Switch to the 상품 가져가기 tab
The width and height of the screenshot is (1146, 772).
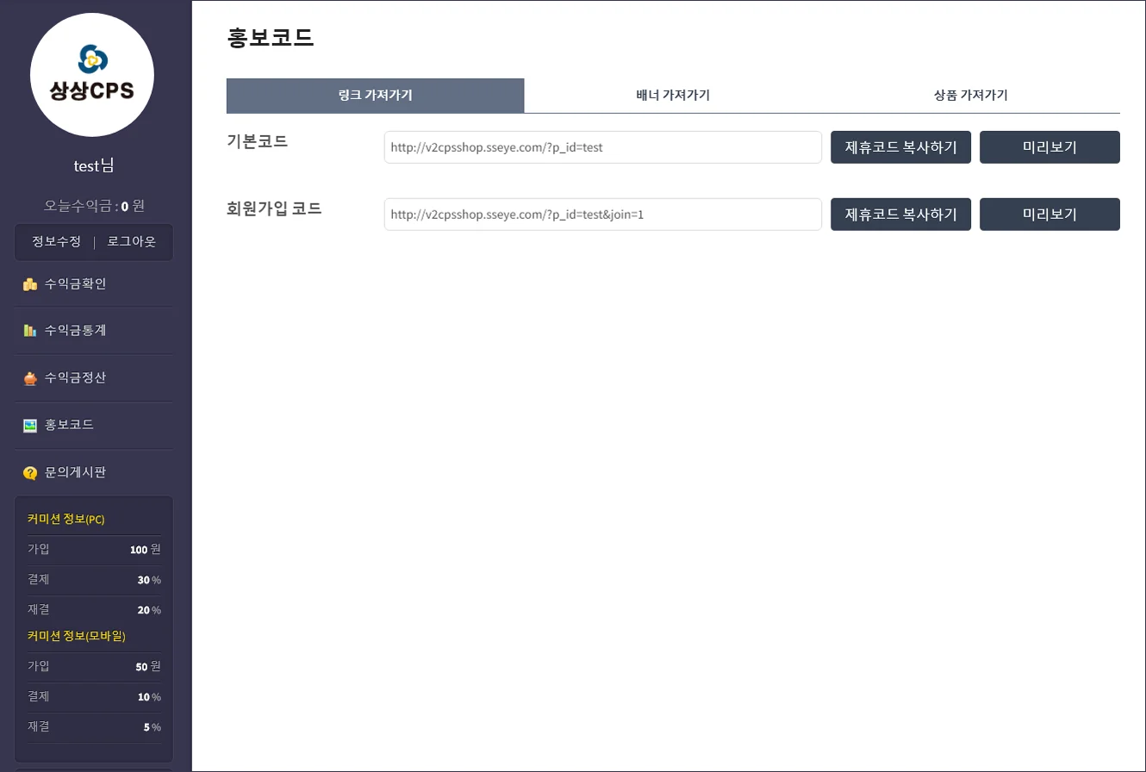point(969,96)
